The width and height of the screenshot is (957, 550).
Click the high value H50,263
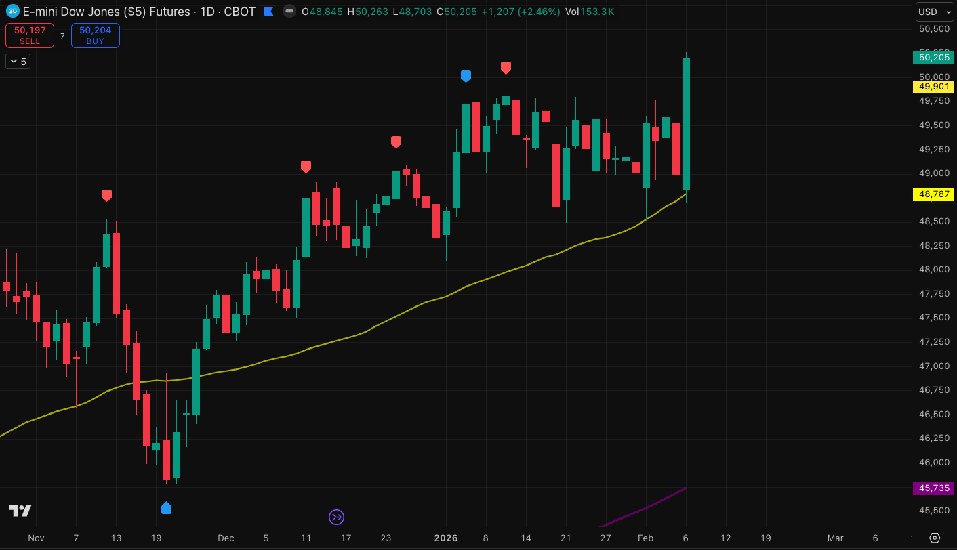coord(369,12)
